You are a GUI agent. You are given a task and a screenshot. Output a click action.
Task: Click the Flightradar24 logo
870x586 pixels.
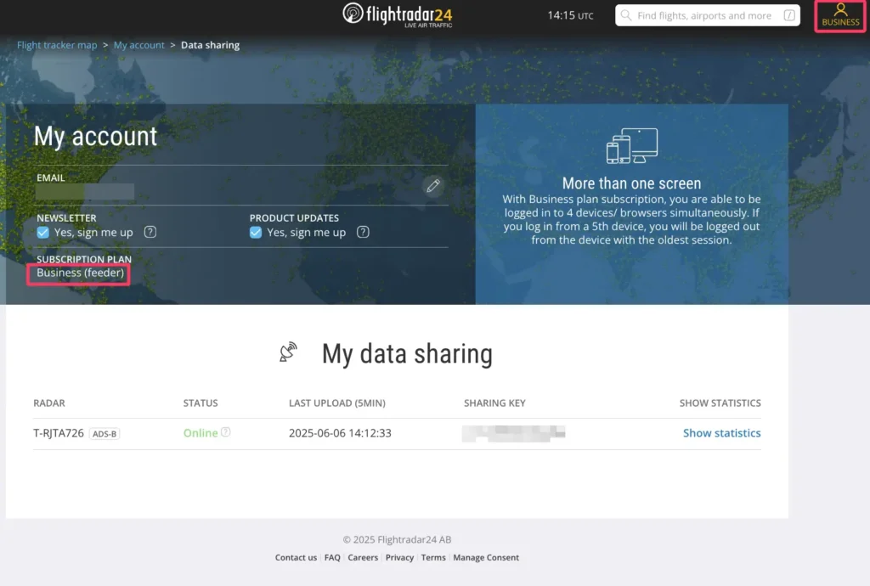pos(398,15)
